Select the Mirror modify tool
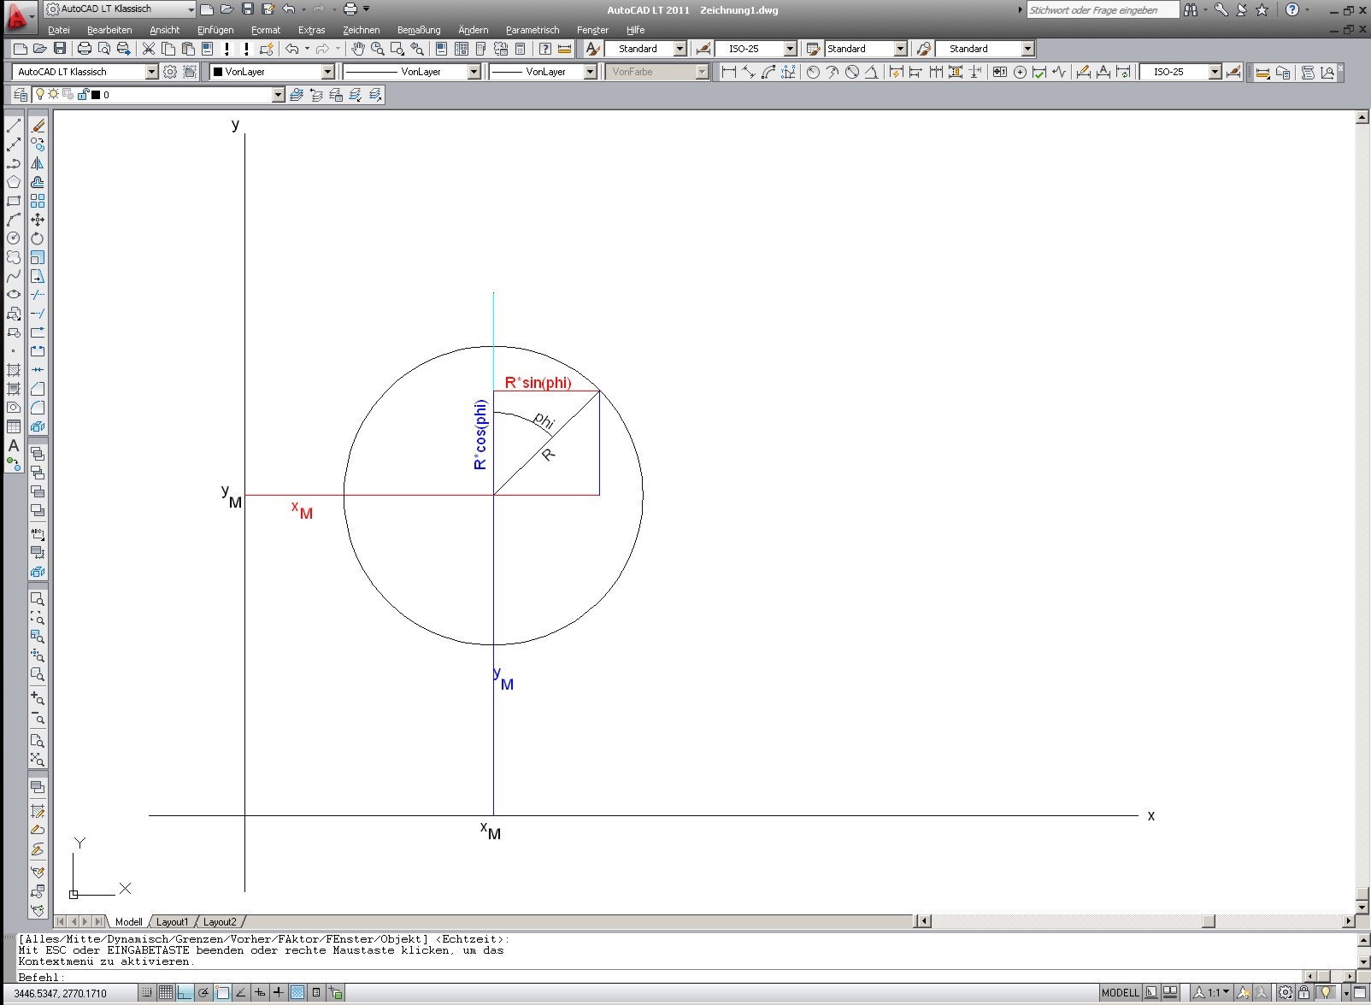The width and height of the screenshot is (1371, 1005). coord(38,163)
